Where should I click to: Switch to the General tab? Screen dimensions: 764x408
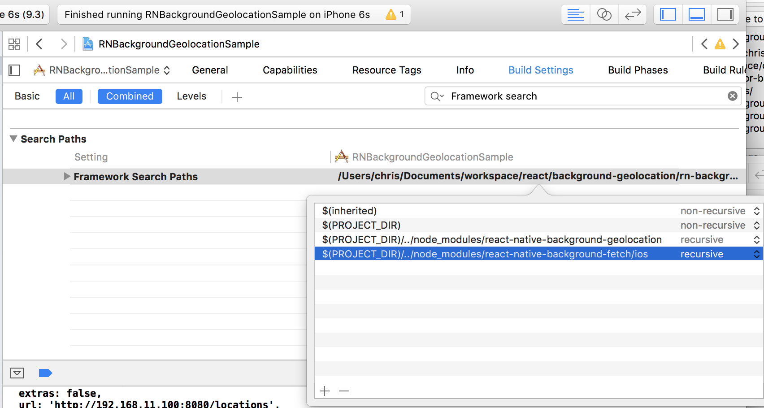(x=210, y=70)
